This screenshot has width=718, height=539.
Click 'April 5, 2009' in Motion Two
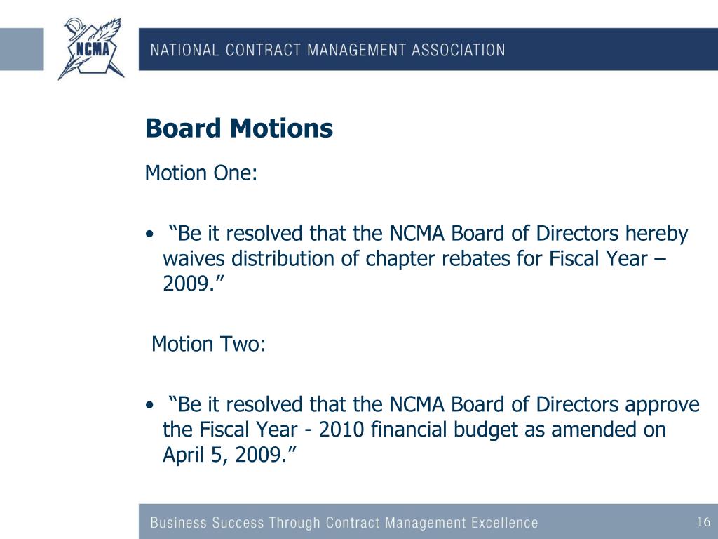coord(222,455)
